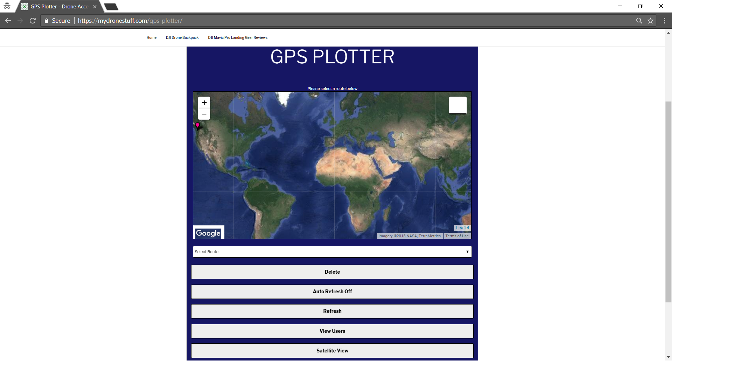This screenshot has width=732, height=378.
Task: Open DJI Mavic Pro Landing Gear Reviews
Action: click(x=238, y=37)
